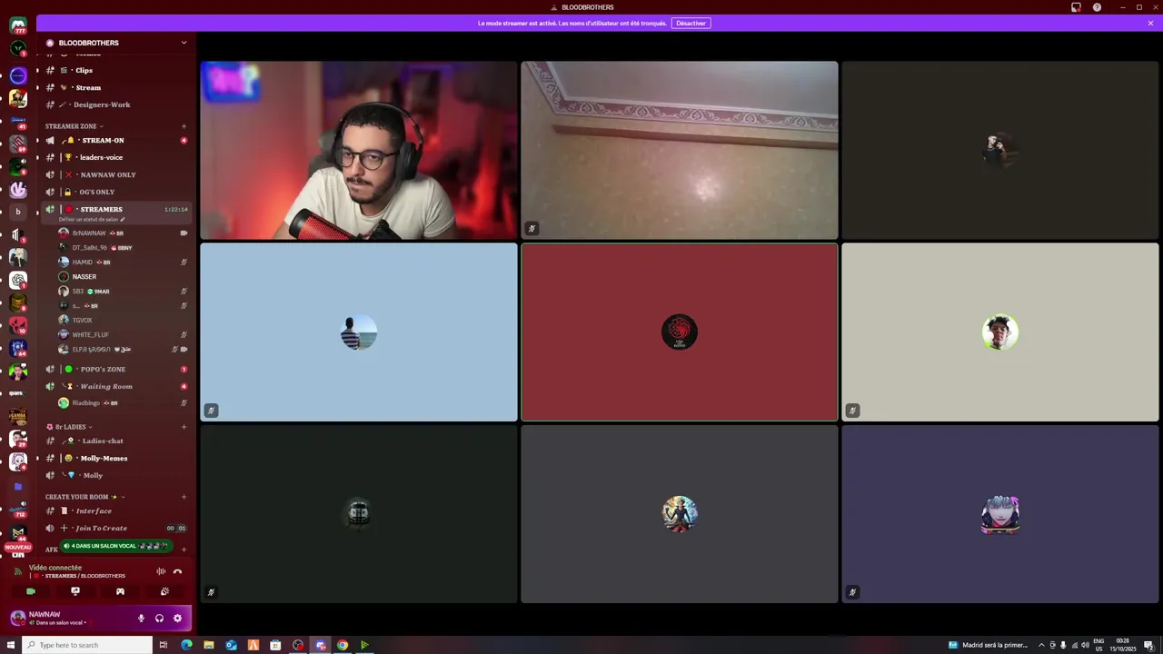Select the light blue participant tile
This screenshot has height=654, width=1163.
click(359, 332)
